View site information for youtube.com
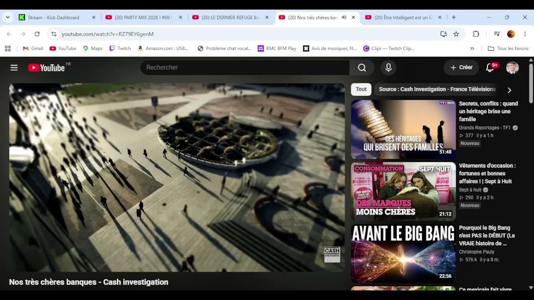This screenshot has width=534, height=300. click(54, 34)
